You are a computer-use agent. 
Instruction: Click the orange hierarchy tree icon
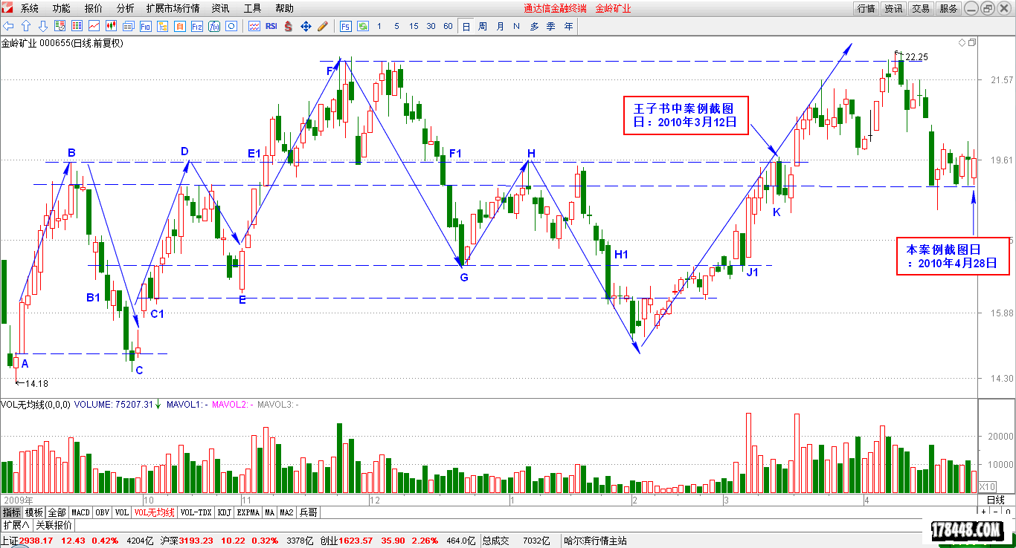[x=163, y=26]
